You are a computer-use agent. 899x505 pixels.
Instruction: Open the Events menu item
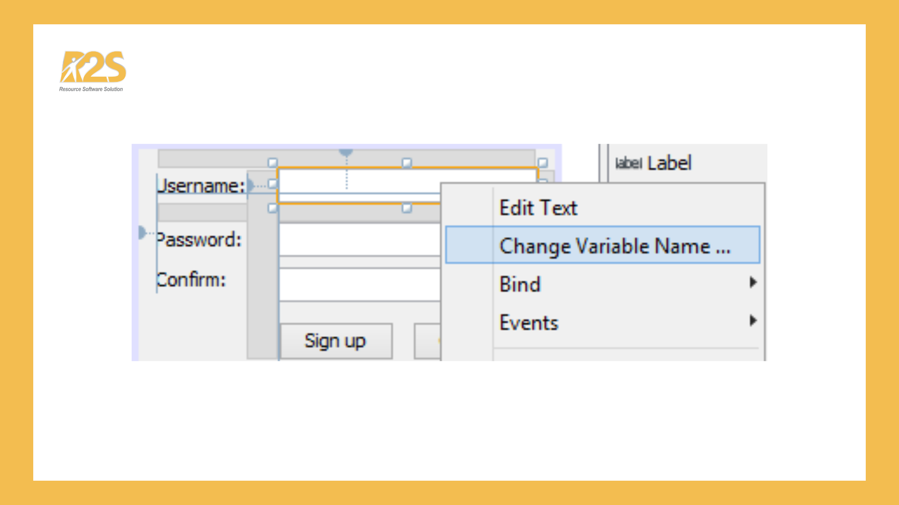(529, 323)
